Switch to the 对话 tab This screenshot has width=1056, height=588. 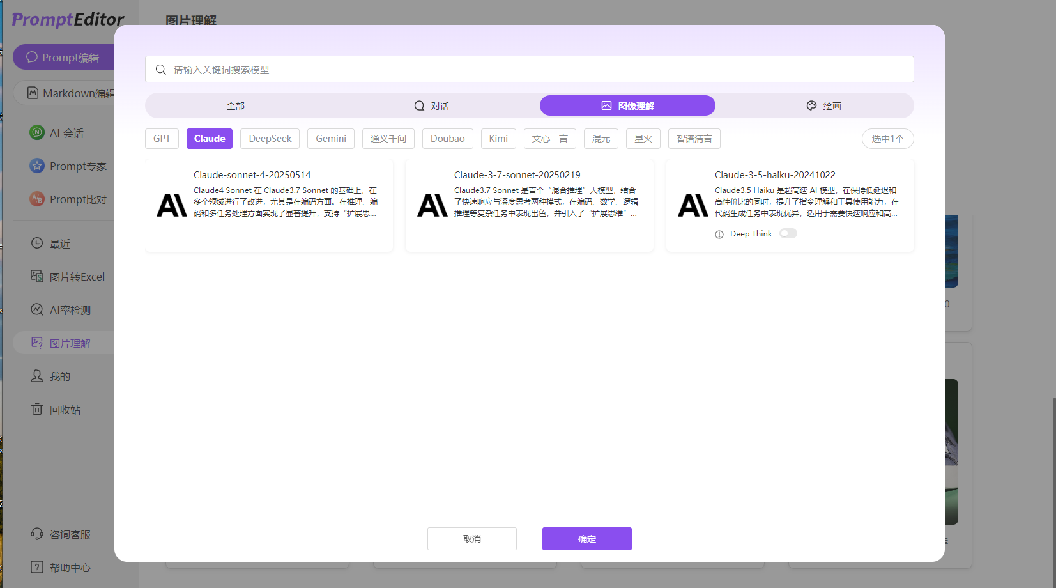(431, 105)
